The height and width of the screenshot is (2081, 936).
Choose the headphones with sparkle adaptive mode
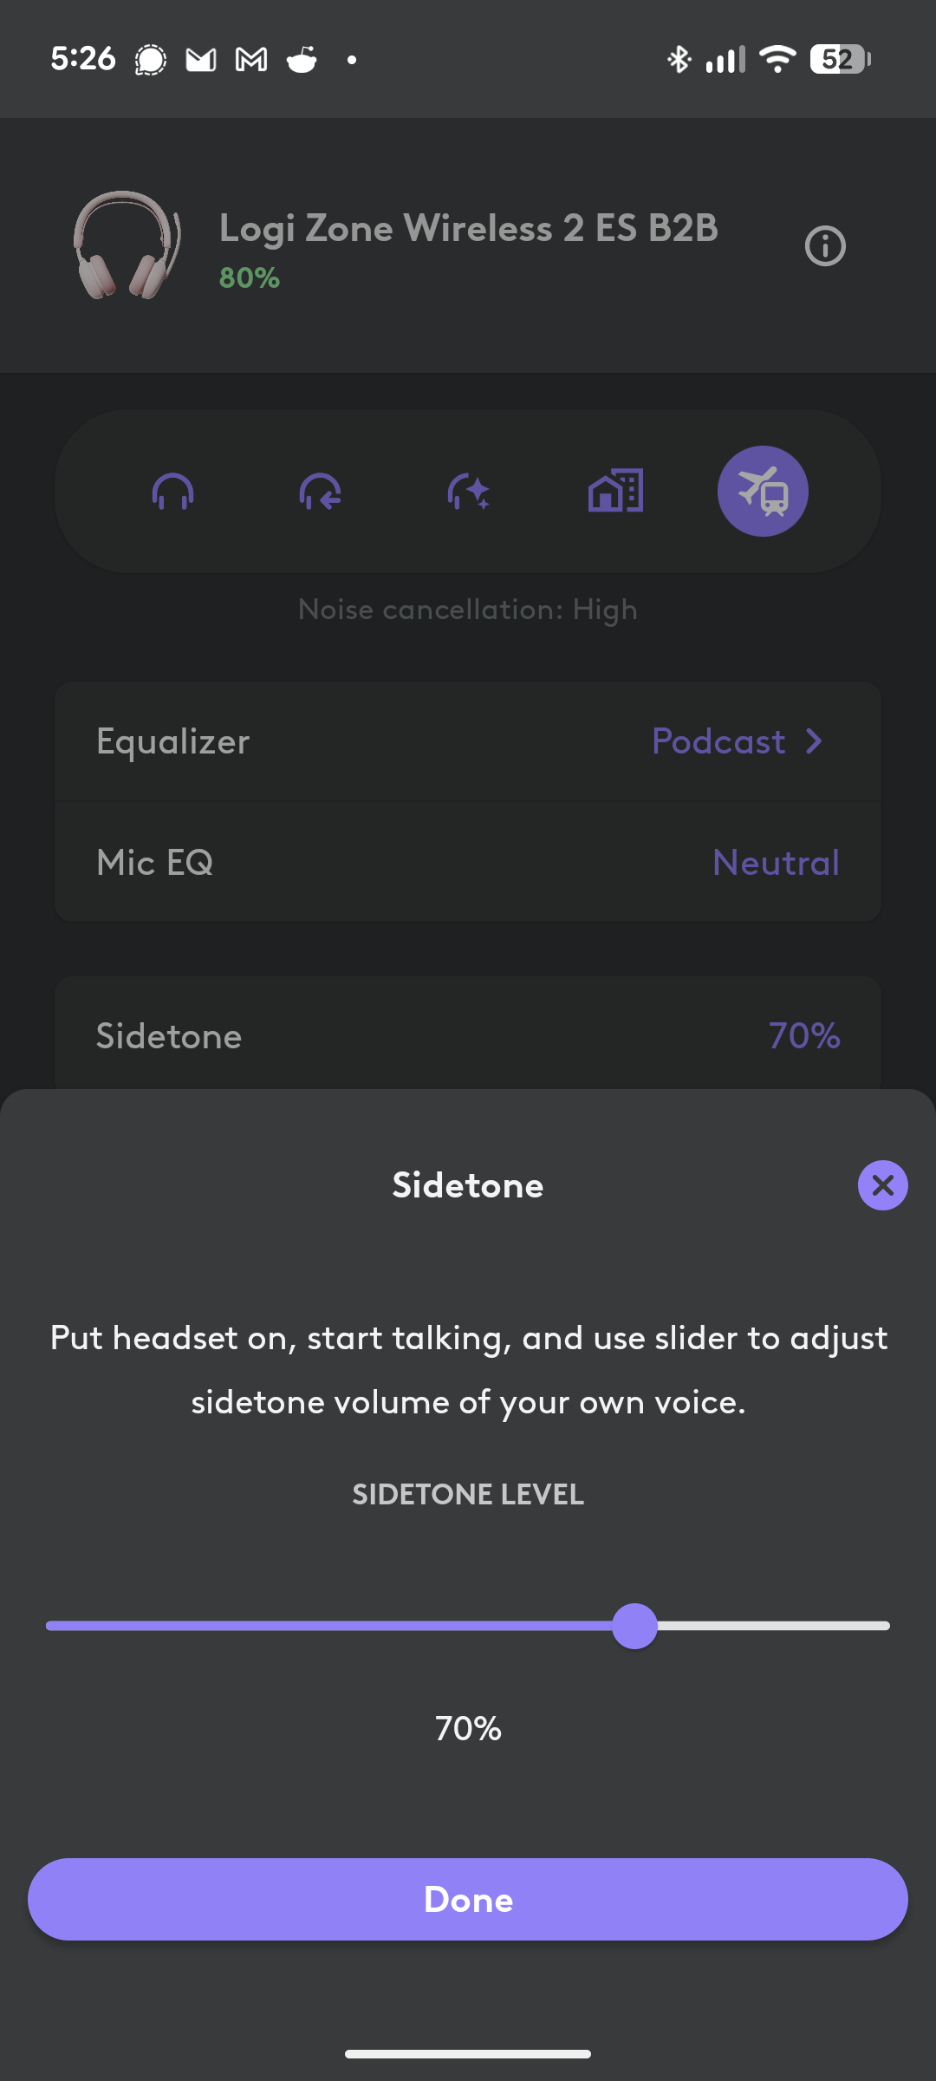point(468,492)
